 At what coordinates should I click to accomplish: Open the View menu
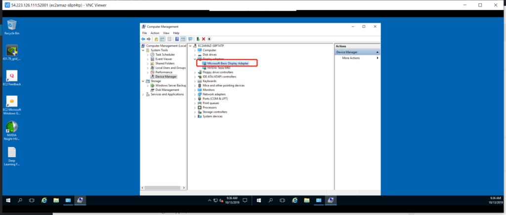[x=165, y=33]
